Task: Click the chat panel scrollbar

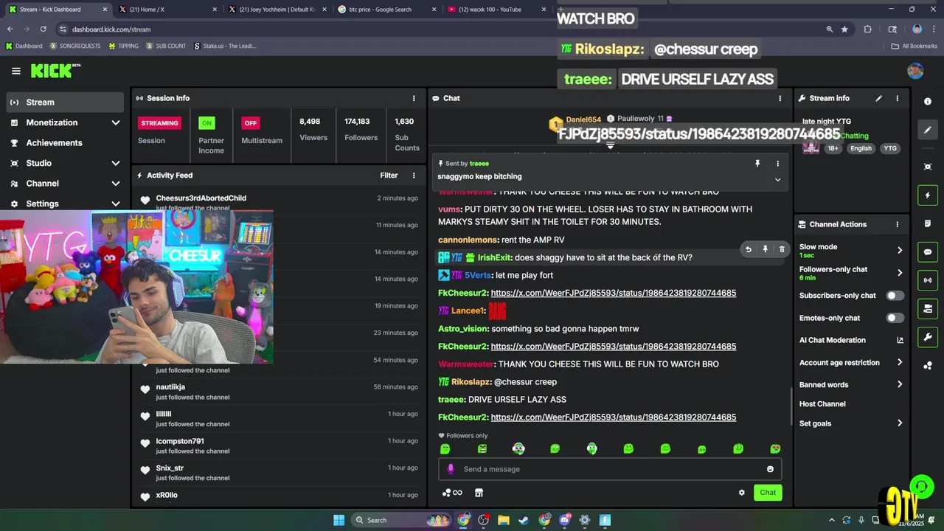Action: click(x=791, y=406)
